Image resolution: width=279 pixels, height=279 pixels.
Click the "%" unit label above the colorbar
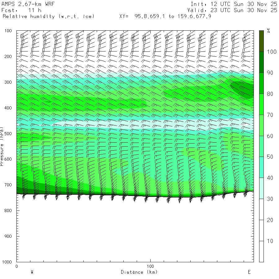point(268,31)
